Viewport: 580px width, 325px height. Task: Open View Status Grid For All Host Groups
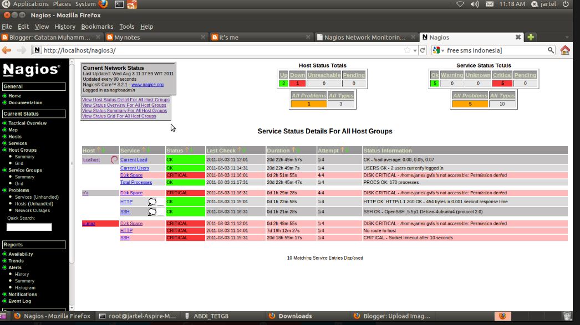click(x=119, y=116)
